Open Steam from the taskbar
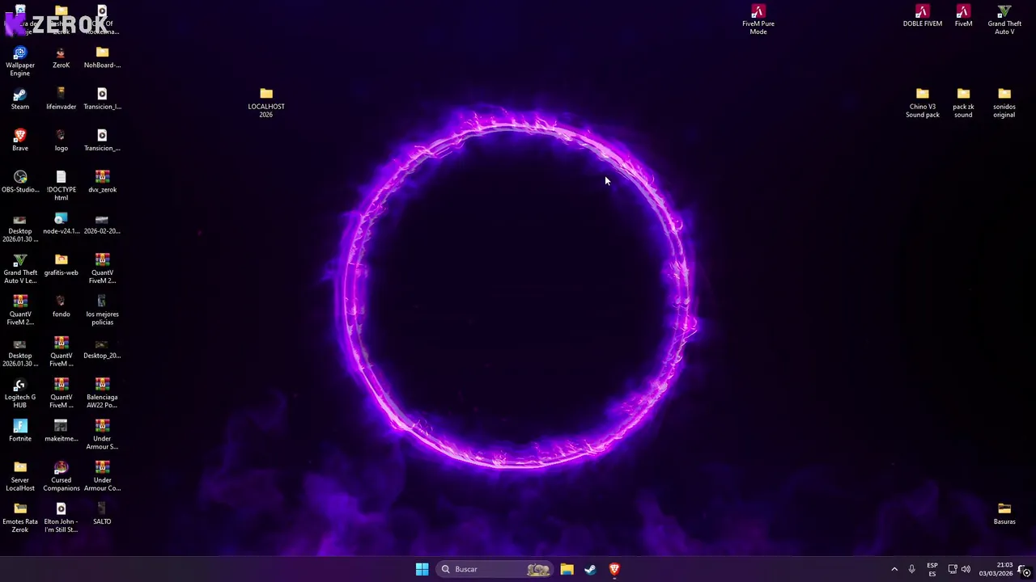The image size is (1036, 582). [x=590, y=569]
